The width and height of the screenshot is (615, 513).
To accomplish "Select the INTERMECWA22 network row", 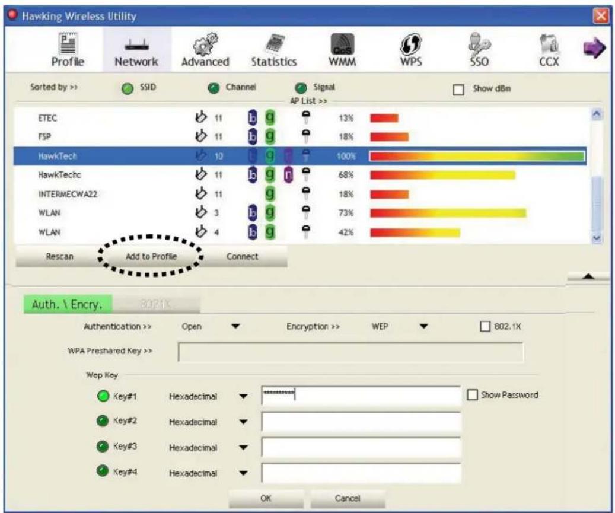I will [301, 194].
